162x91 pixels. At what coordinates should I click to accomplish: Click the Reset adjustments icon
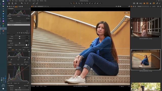pos(22,3)
